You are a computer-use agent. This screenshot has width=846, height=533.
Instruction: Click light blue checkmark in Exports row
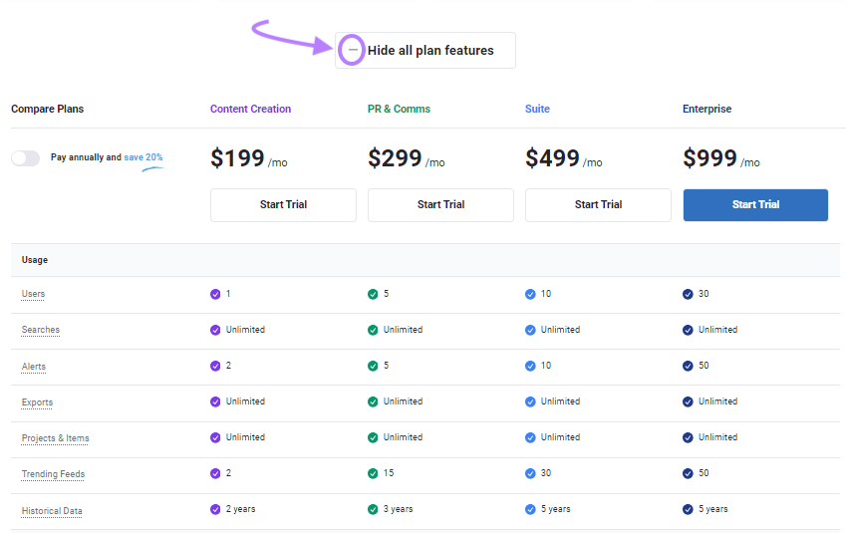tap(530, 401)
